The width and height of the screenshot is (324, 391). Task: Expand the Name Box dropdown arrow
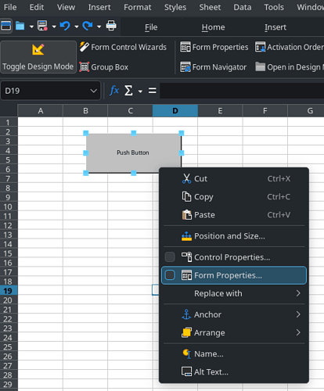coord(93,91)
